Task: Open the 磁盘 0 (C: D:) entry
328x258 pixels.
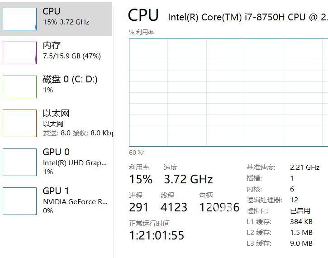Action: pos(70,79)
